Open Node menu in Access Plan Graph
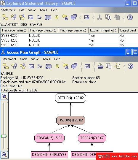The image size is (138, 160). 24,59
